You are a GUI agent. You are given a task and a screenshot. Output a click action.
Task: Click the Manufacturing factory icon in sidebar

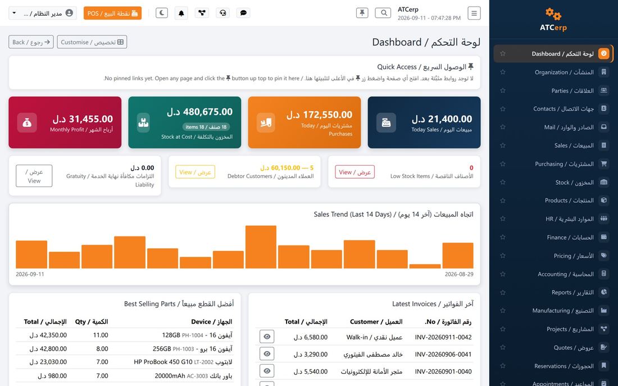(603, 310)
